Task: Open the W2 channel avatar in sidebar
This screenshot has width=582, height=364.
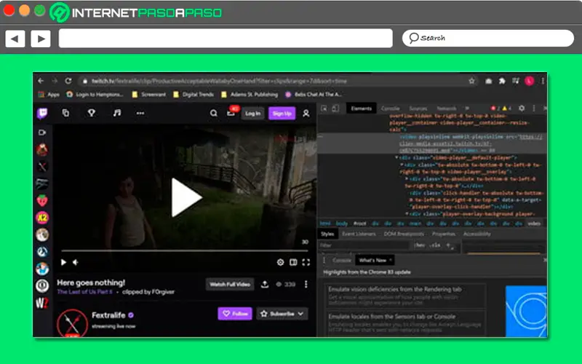Action: point(42,303)
